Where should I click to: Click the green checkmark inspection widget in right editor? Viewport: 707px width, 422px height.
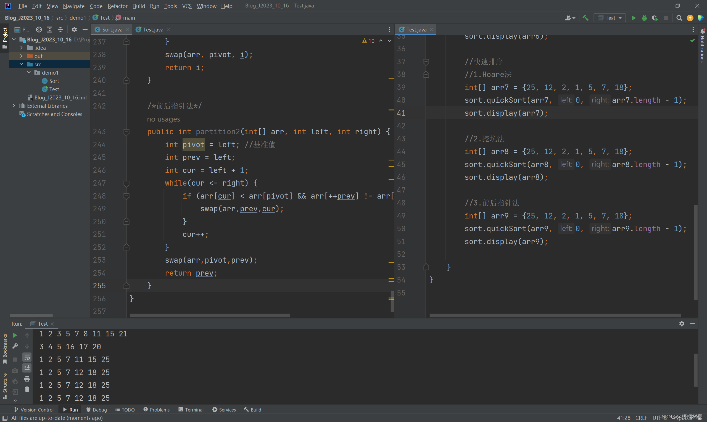693,41
